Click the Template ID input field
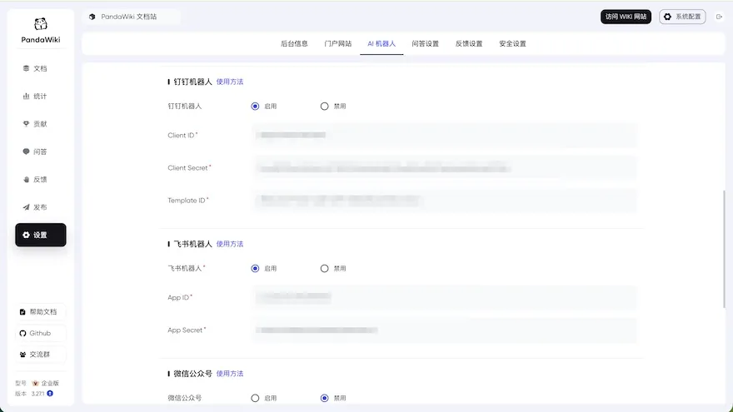 coord(445,201)
